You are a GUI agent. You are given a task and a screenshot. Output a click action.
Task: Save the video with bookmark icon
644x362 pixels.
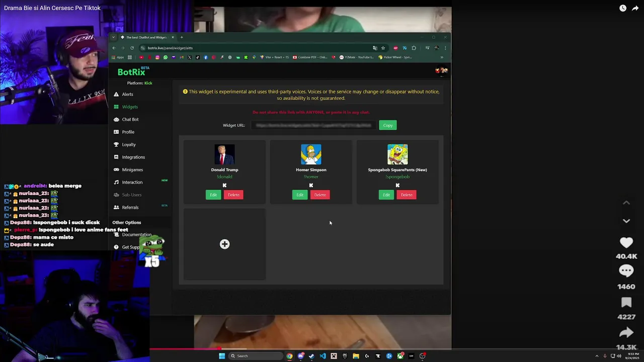(626, 302)
